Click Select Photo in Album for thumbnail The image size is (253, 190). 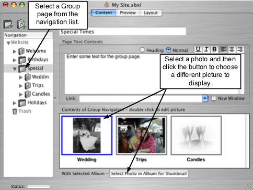[x=149, y=174]
